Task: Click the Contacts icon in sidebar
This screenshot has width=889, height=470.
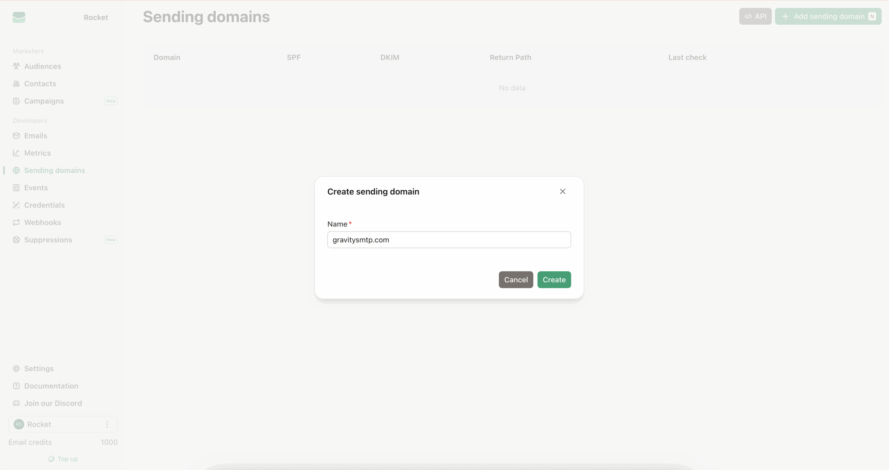Action: (x=16, y=83)
